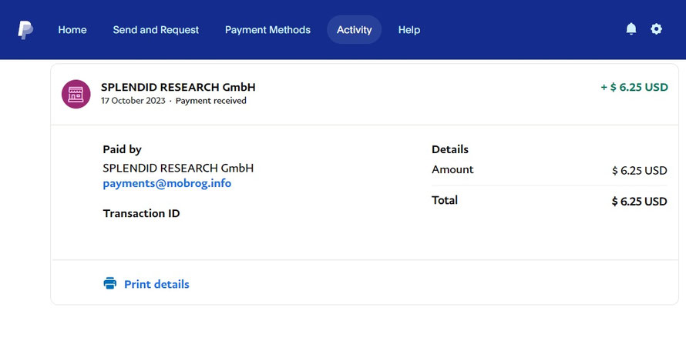
Task: Open the settings gear icon
Action: pos(656,28)
